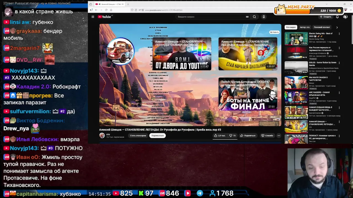The image size is (353, 198).
Task: Open options for САМАЯ ХУДШАЯ ВЕЩЬ video
Action: [339, 108]
